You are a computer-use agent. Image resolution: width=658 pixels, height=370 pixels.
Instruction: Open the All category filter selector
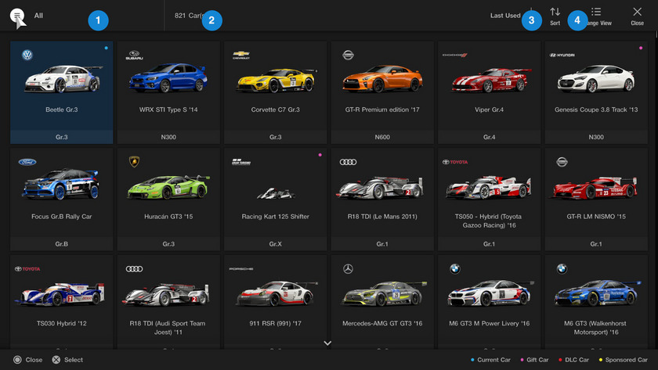[39, 16]
